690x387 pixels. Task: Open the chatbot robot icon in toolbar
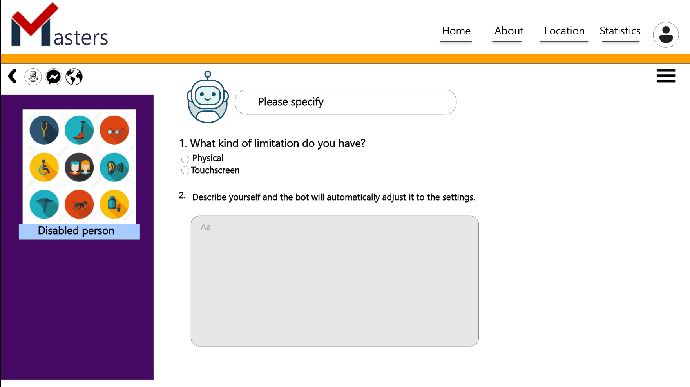pos(33,77)
